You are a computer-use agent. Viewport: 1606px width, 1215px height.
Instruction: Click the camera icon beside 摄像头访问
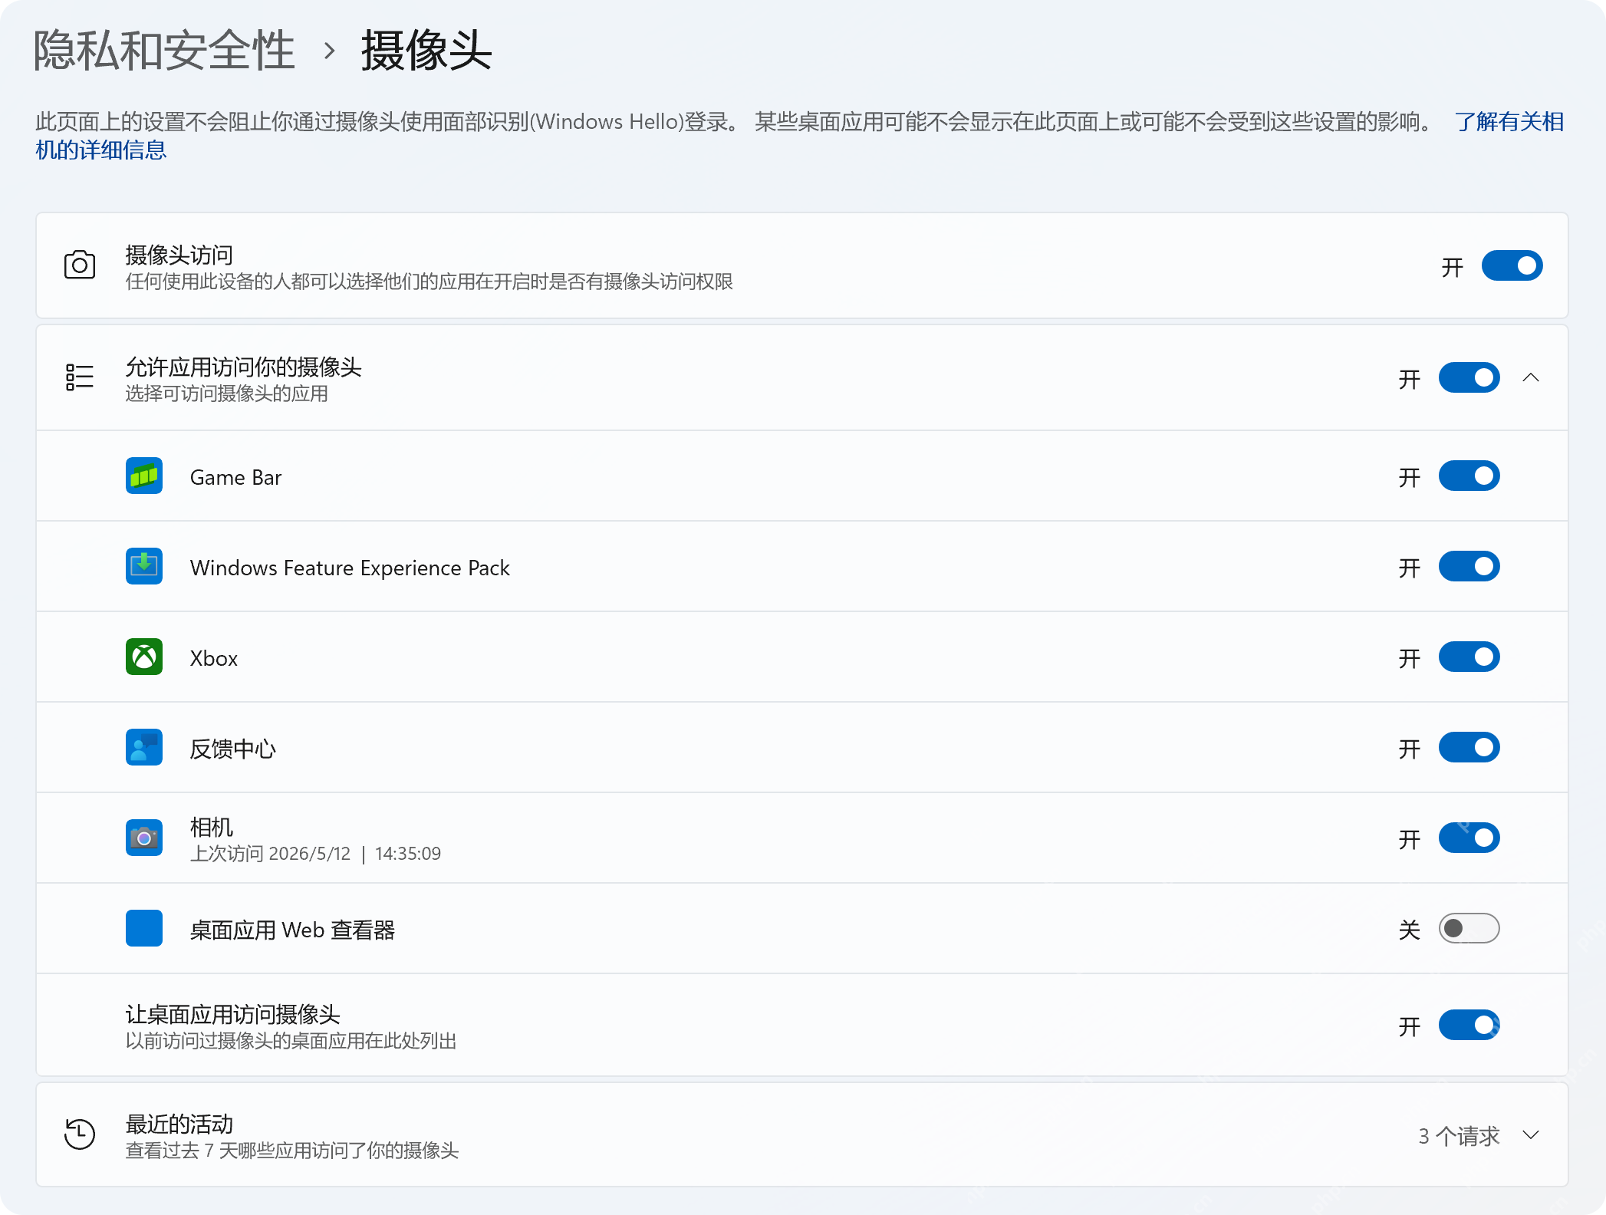coord(80,265)
